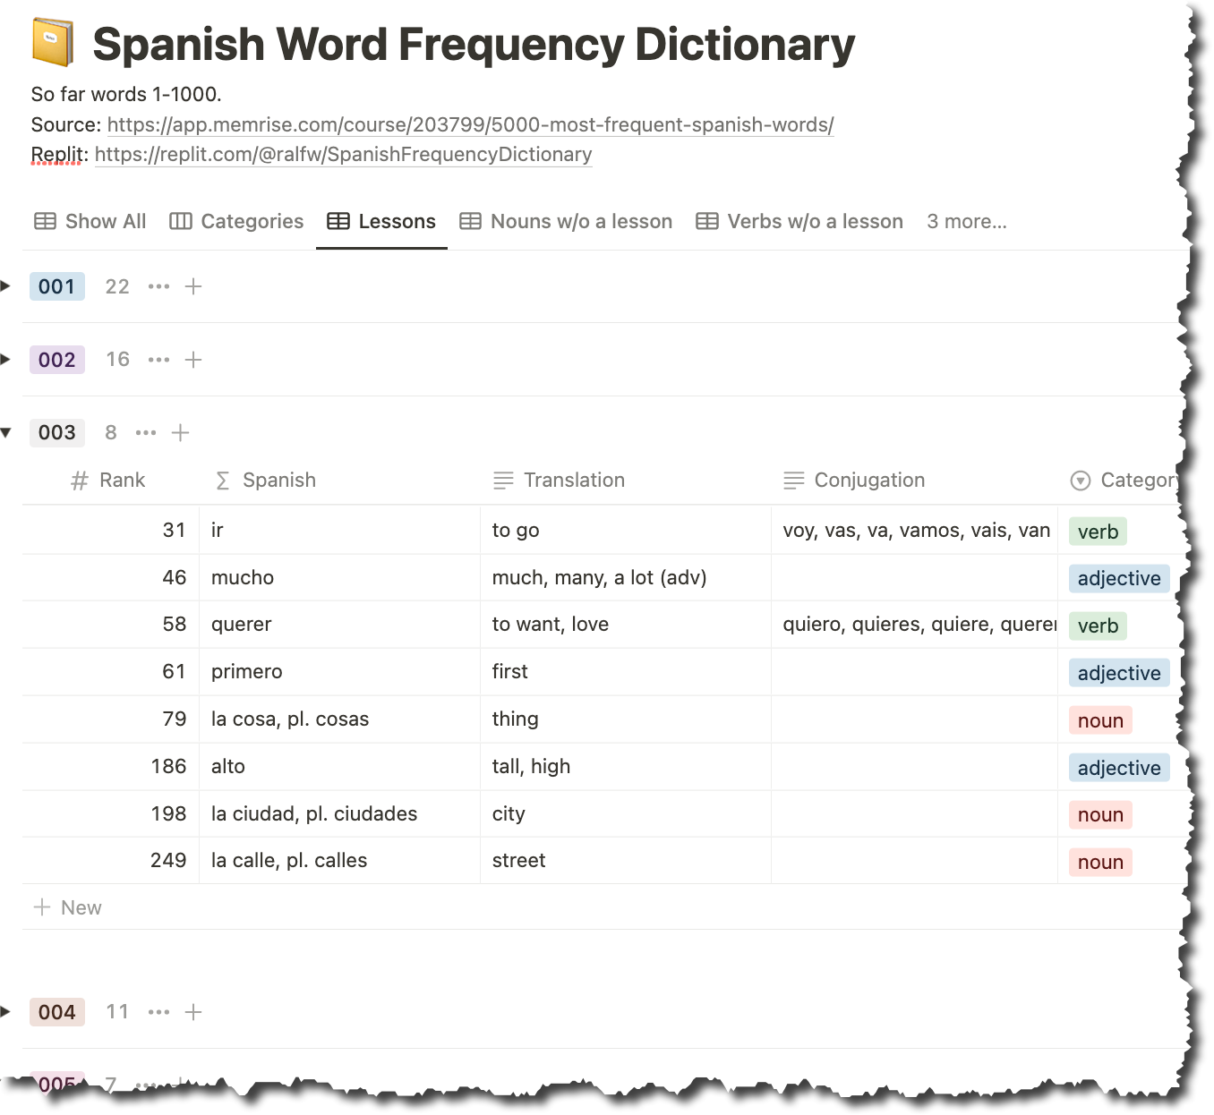Click the # icon in the Rank column header

pyautogui.click(x=77, y=480)
